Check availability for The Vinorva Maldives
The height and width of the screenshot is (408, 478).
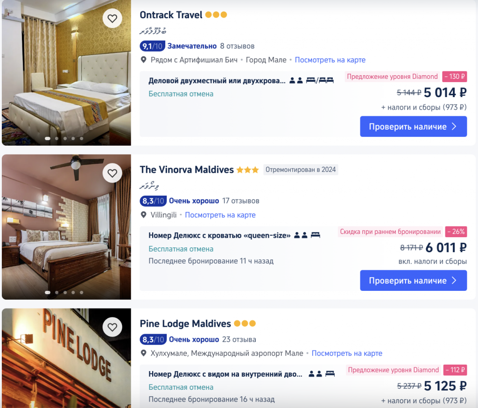(414, 281)
